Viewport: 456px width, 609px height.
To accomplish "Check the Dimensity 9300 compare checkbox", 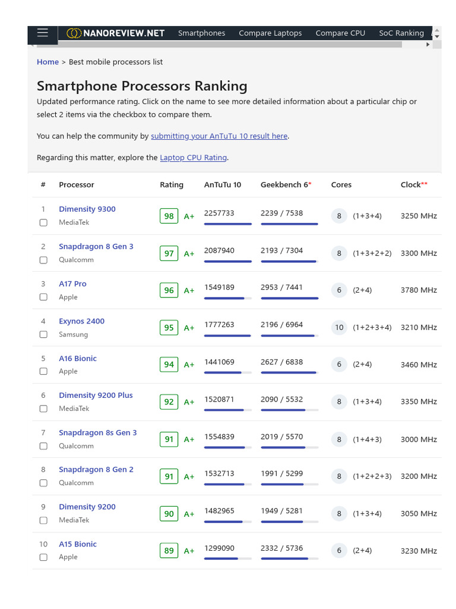I will pyautogui.click(x=43, y=223).
